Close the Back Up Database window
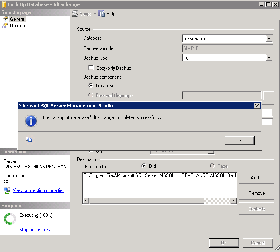Viewport: 280px width, 252px height. click(x=275, y=4)
